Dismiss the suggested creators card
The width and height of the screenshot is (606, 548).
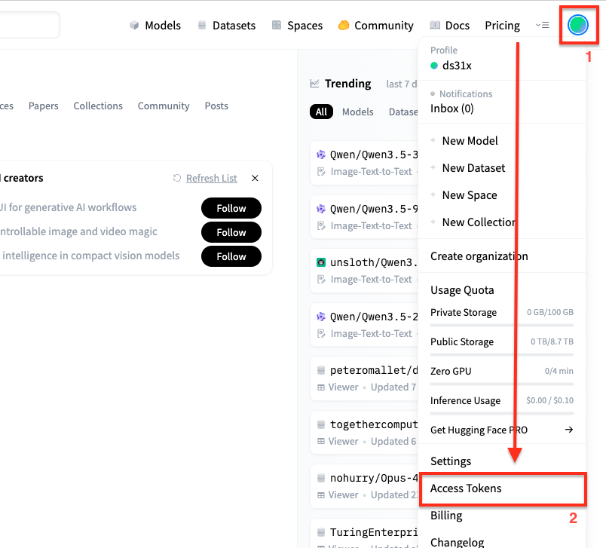[x=255, y=178]
